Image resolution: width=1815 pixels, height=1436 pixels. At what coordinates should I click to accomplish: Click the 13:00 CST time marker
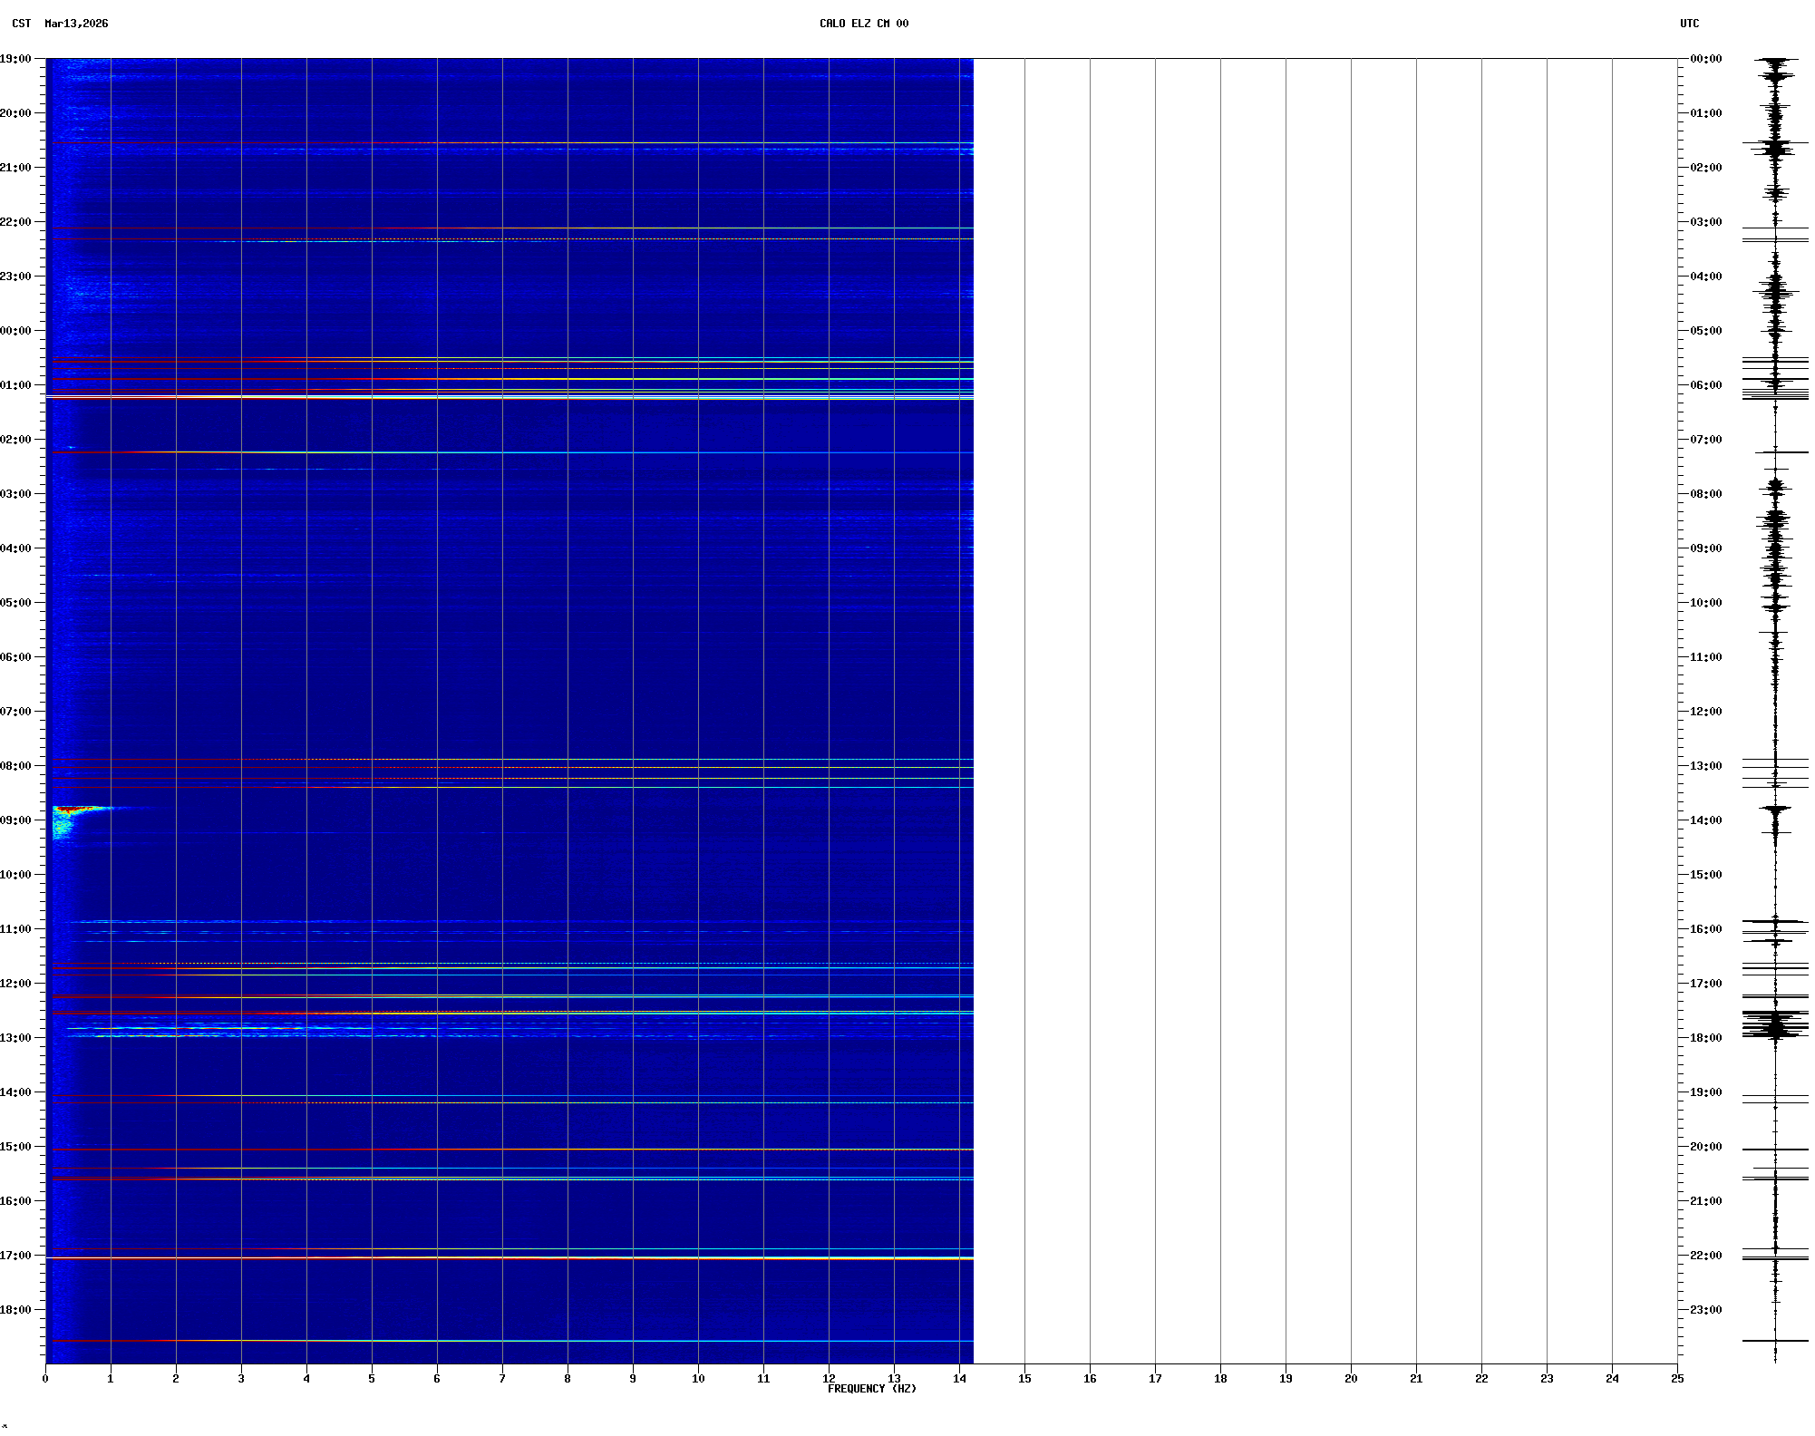coord(16,1038)
